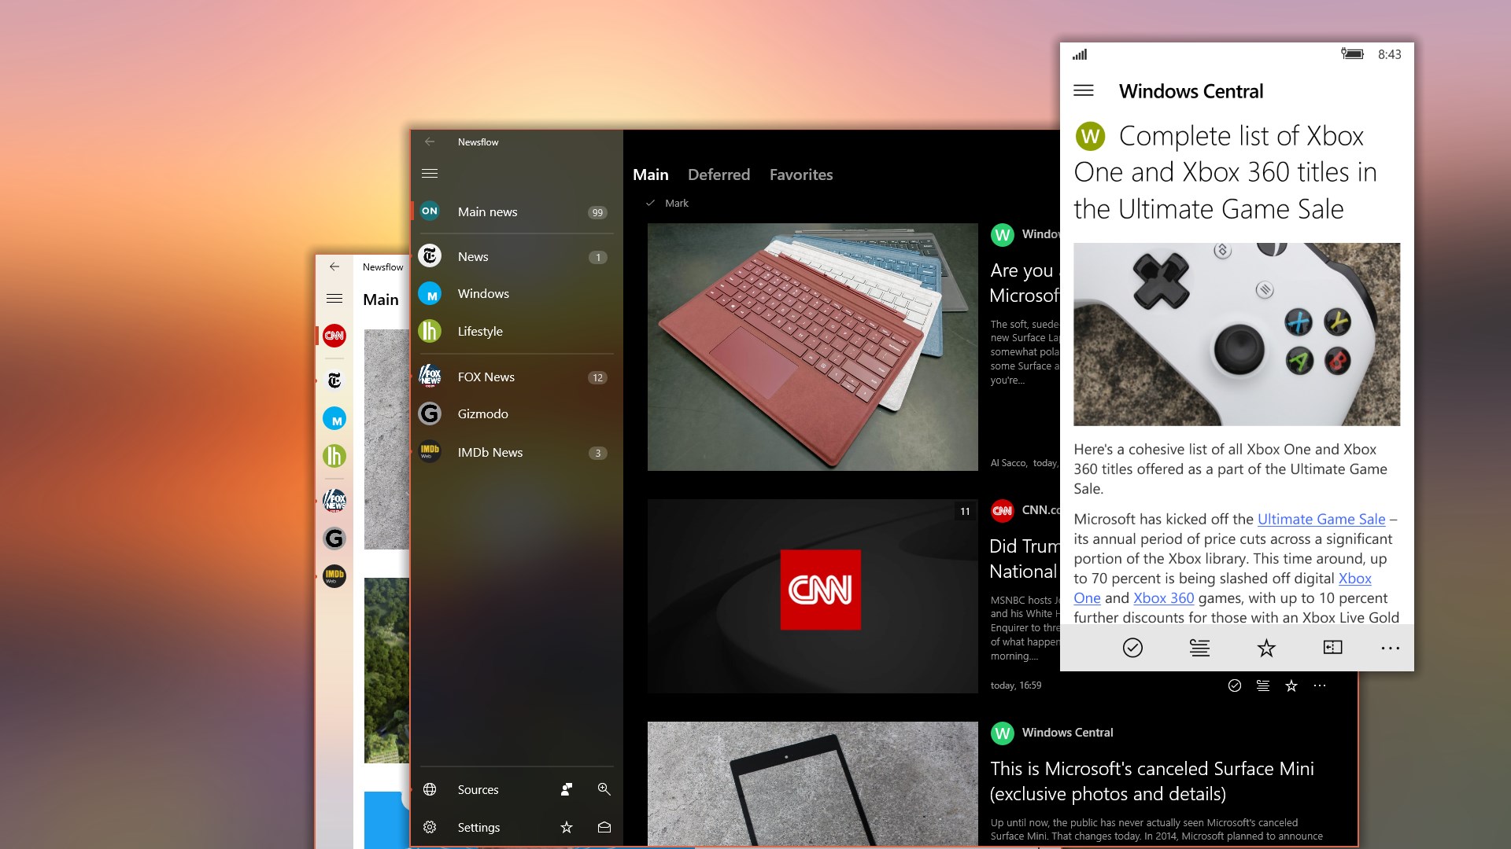The width and height of the screenshot is (1511, 849).
Task: Open the Settings gear in the sidebar
Action: (x=430, y=827)
